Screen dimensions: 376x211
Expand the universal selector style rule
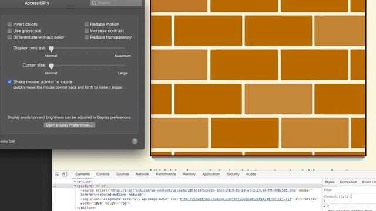tap(324, 206)
